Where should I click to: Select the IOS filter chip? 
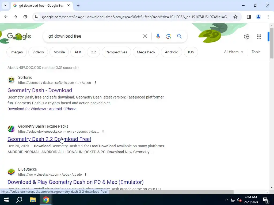pyautogui.click(x=191, y=52)
